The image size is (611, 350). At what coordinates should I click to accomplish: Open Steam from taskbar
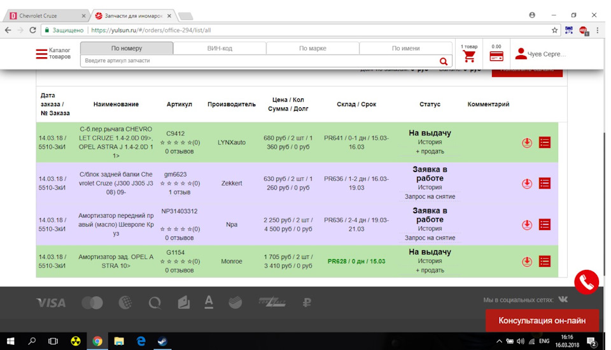(x=162, y=341)
